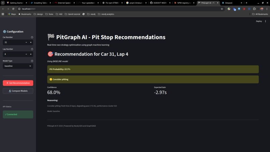This screenshot has height=152, width=270.
Task: Open the All Bookmarks folder
Action: coord(260,14)
